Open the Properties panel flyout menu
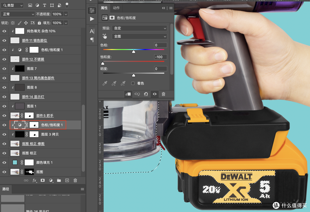The width and height of the screenshot is (310, 212). click(171, 8)
